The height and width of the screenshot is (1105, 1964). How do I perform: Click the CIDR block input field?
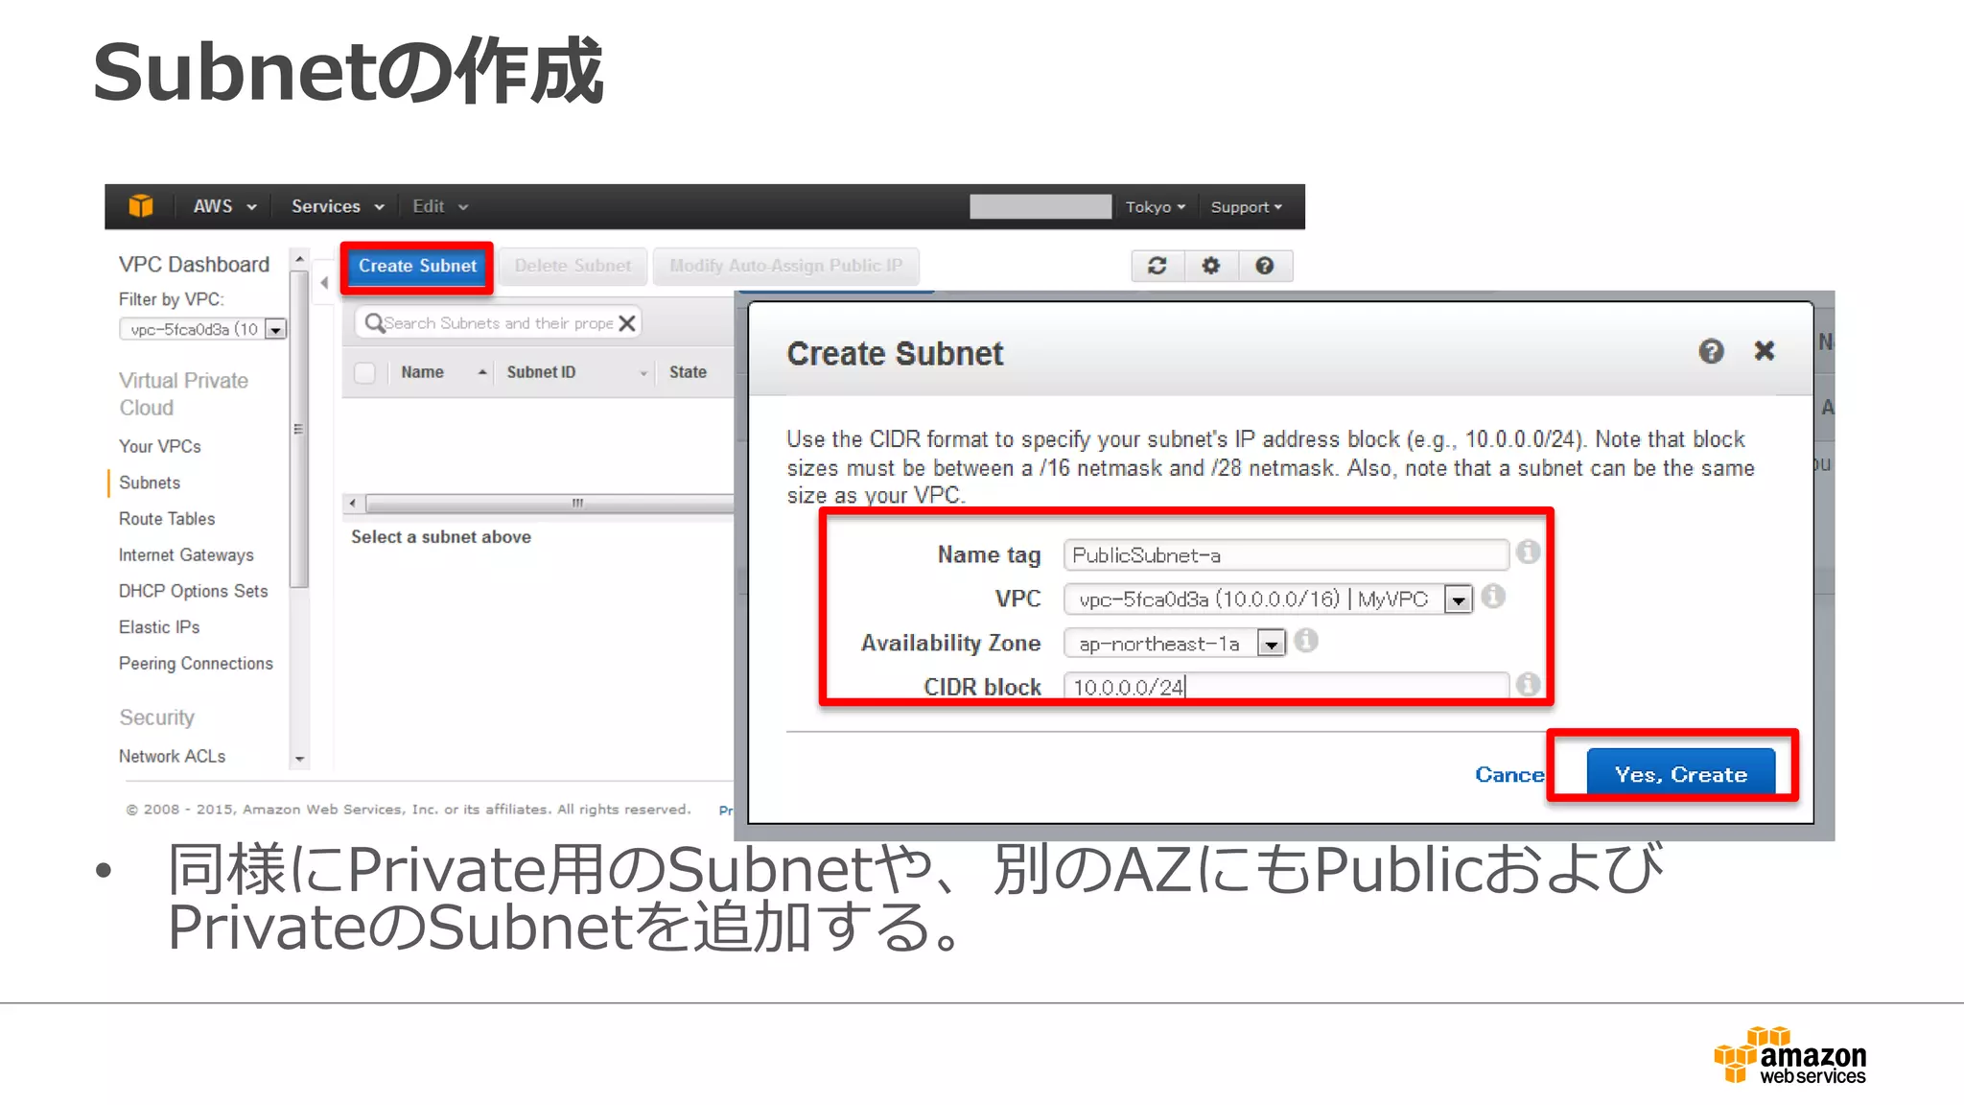[x=1286, y=686]
